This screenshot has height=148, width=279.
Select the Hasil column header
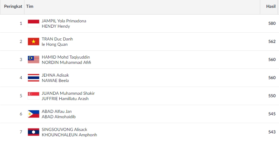pos(271,6)
